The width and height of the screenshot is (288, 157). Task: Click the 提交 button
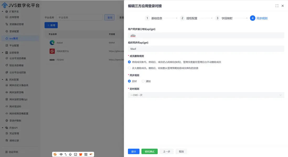[134, 151]
